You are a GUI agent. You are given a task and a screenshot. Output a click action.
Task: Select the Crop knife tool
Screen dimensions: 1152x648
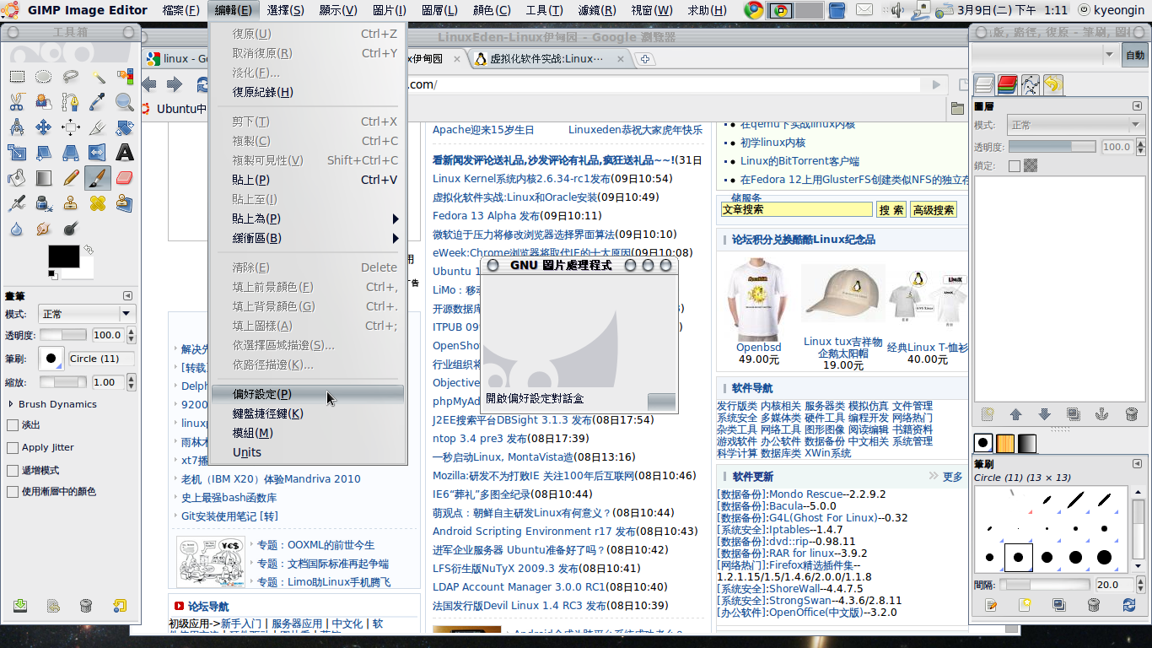click(98, 127)
